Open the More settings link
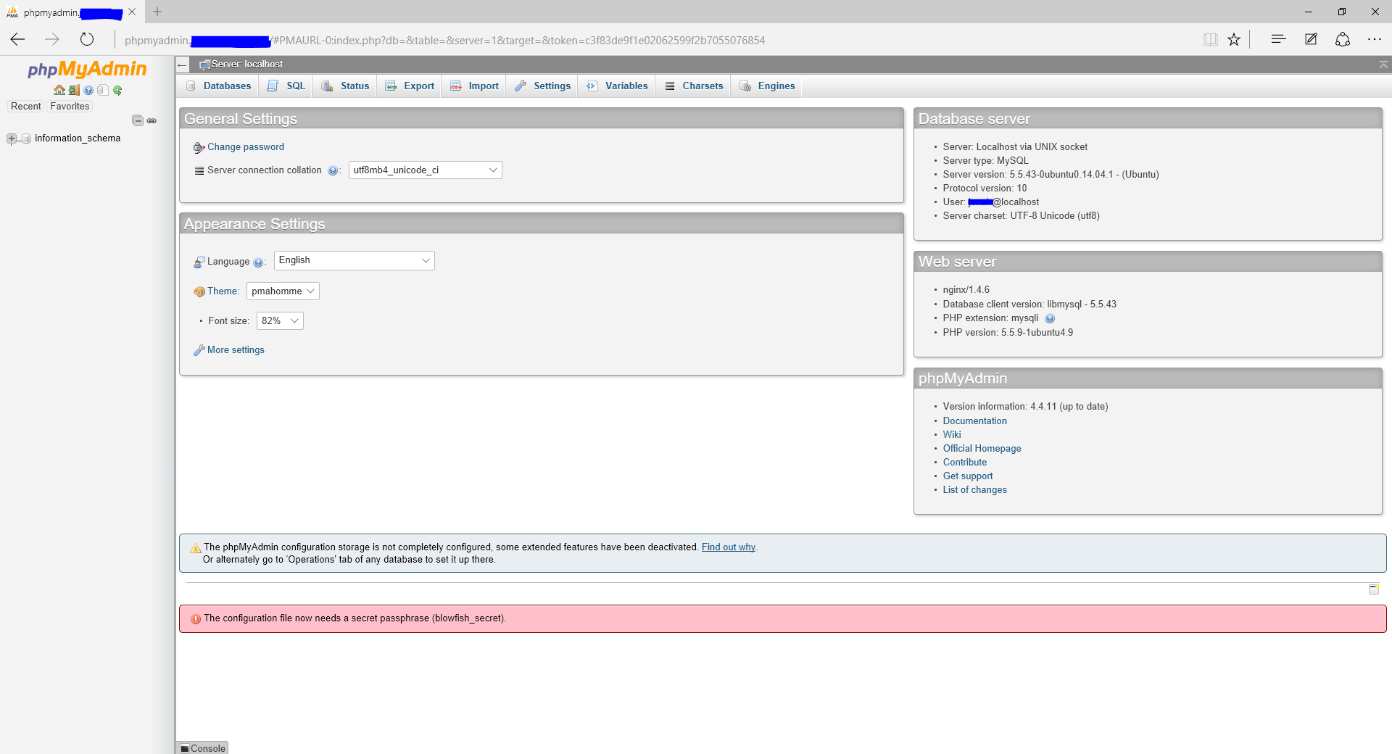 236,350
